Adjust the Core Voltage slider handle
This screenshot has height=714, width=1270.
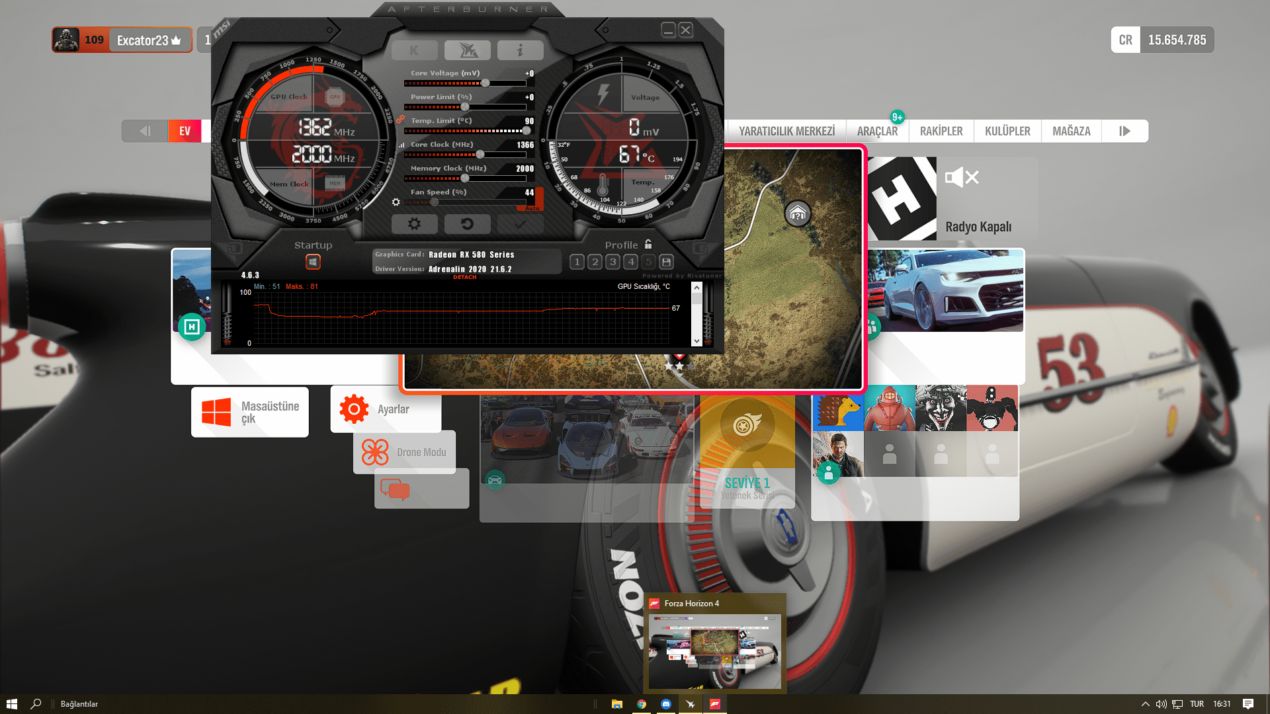click(x=486, y=83)
